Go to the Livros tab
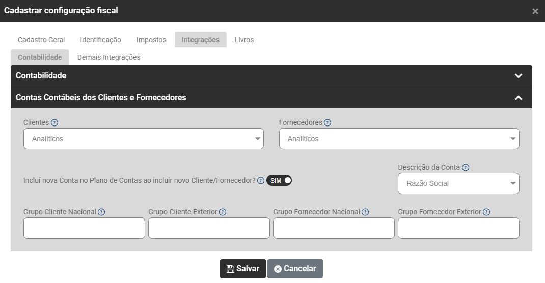Screen dimensions: 545x283 click(x=244, y=40)
